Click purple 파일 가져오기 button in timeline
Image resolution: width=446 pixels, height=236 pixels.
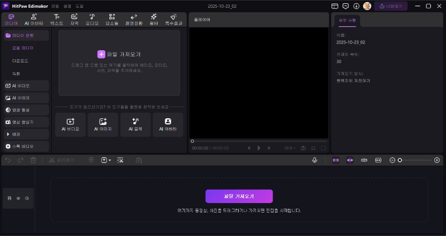(x=239, y=196)
